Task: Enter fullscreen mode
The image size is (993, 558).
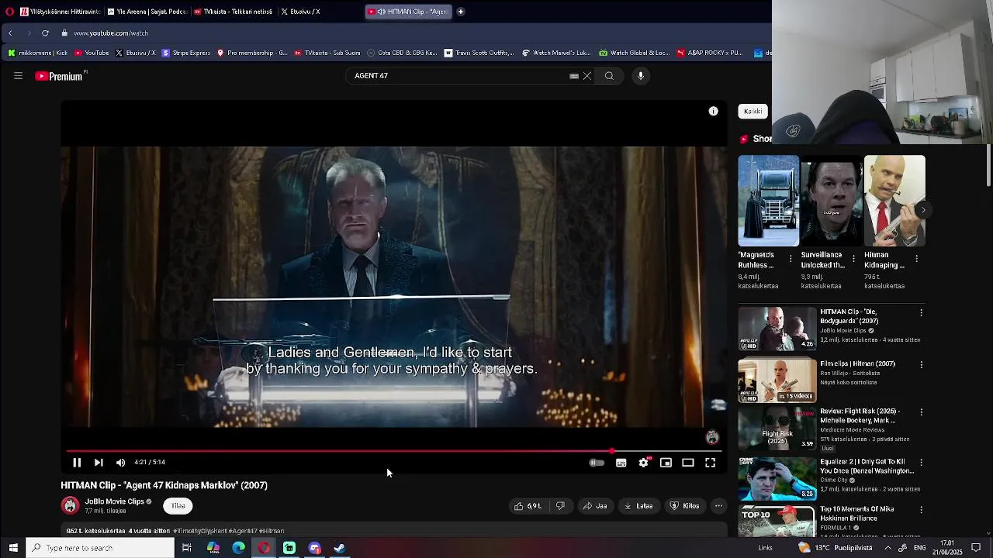Action: click(710, 463)
